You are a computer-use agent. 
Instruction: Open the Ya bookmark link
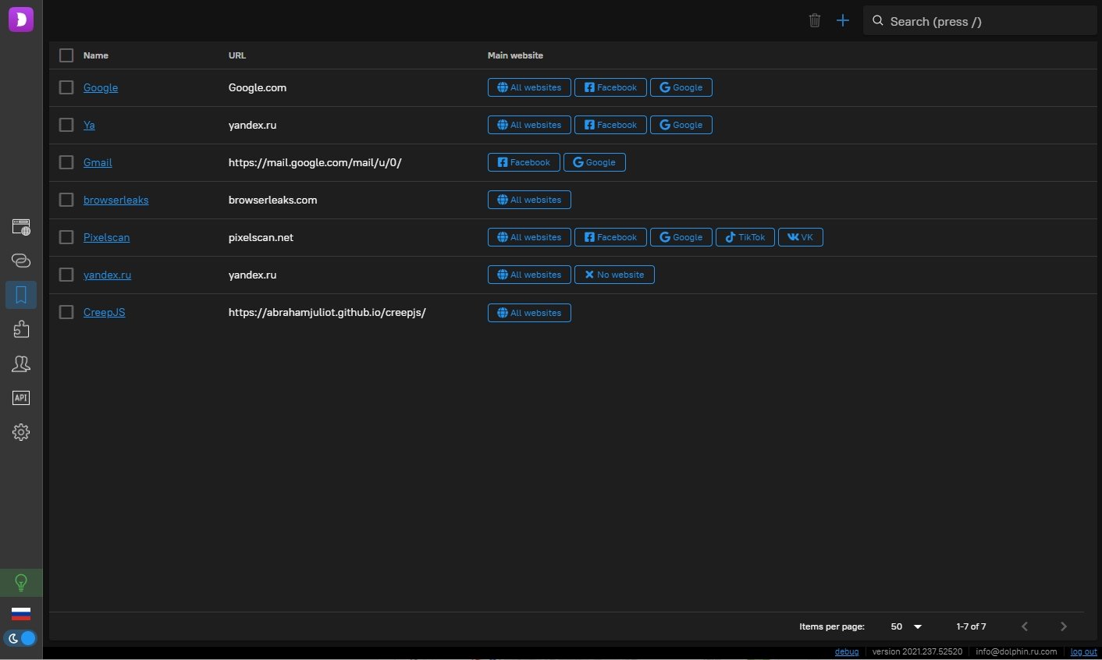click(89, 125)
